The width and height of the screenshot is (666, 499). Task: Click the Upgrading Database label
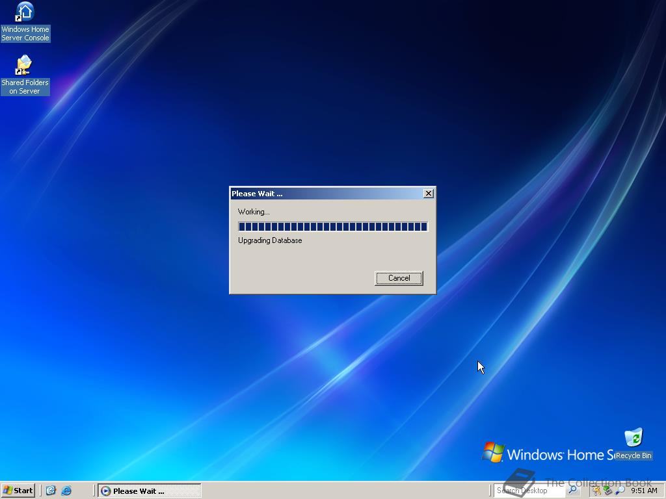click(x=270, y=240)
